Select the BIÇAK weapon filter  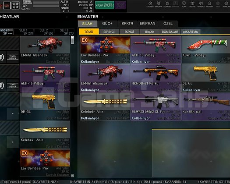pyautogui.click(x=150, y=32)
